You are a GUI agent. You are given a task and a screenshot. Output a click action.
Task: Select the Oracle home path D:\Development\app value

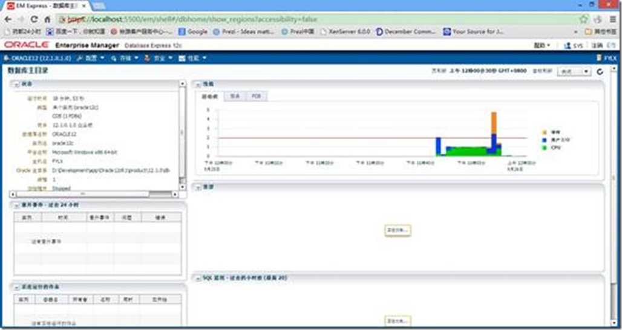(x=111, y=170)
